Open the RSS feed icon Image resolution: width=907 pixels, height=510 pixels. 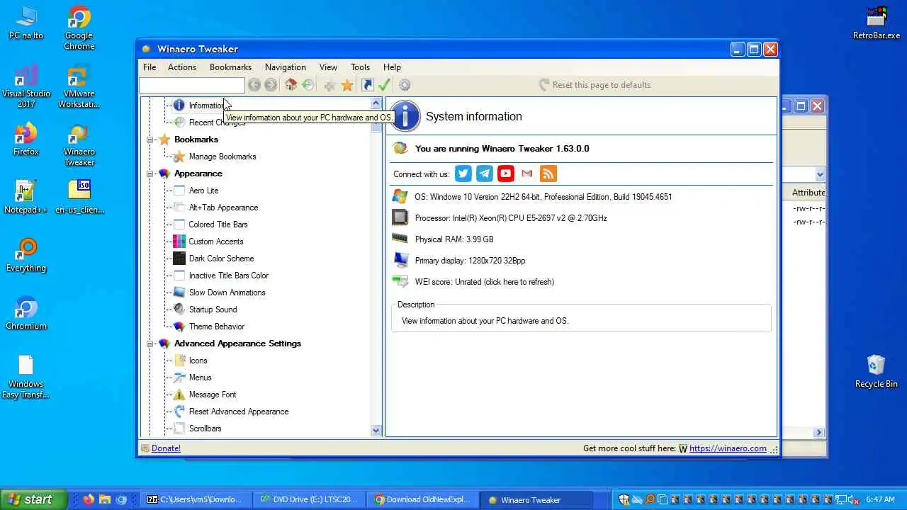click(x=548, y=174)
